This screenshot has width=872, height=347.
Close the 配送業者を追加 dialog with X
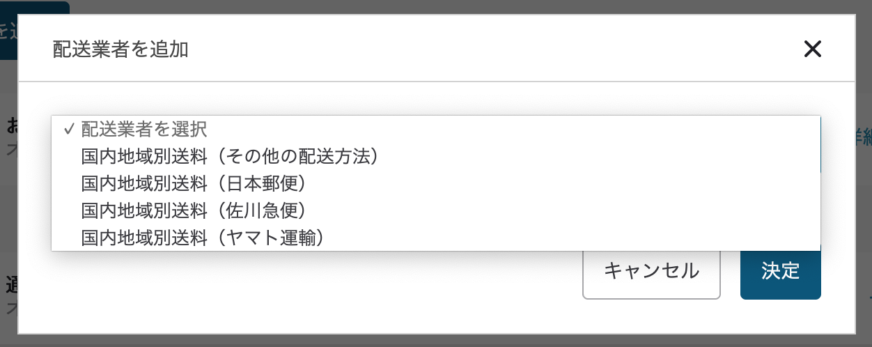813,49
